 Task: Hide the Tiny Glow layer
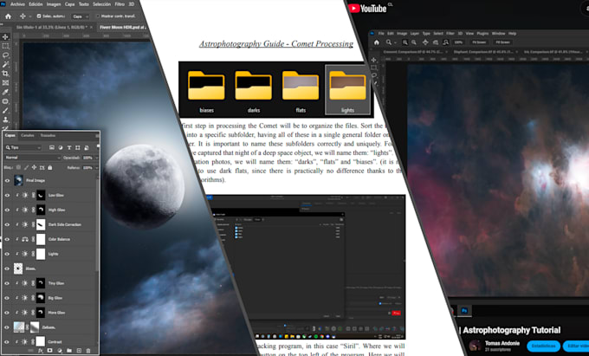pyautogui.click(x=7, y=283)
